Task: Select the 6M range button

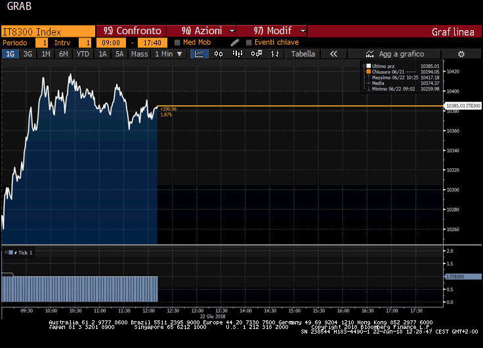Action: (63, 54)
